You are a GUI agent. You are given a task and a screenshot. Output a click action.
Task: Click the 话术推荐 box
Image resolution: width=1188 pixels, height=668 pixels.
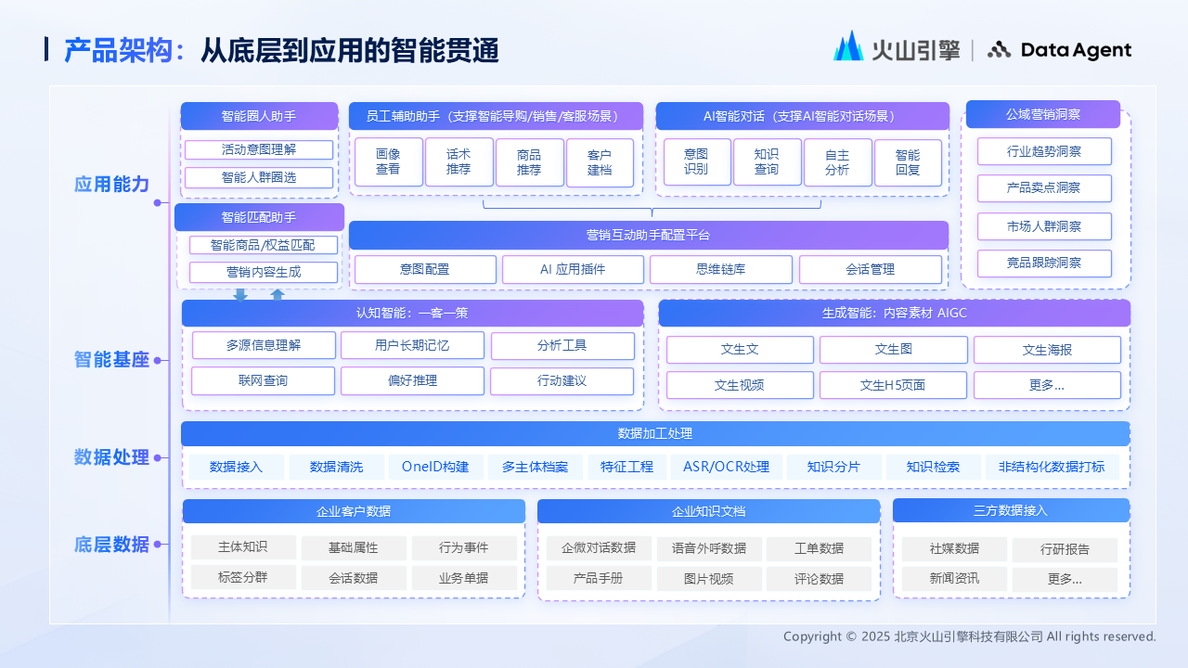point(458,162)
